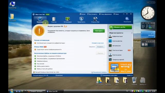Click the stopwatch gadget stop button
The image size is (165, 93).
tap(143, 45)
